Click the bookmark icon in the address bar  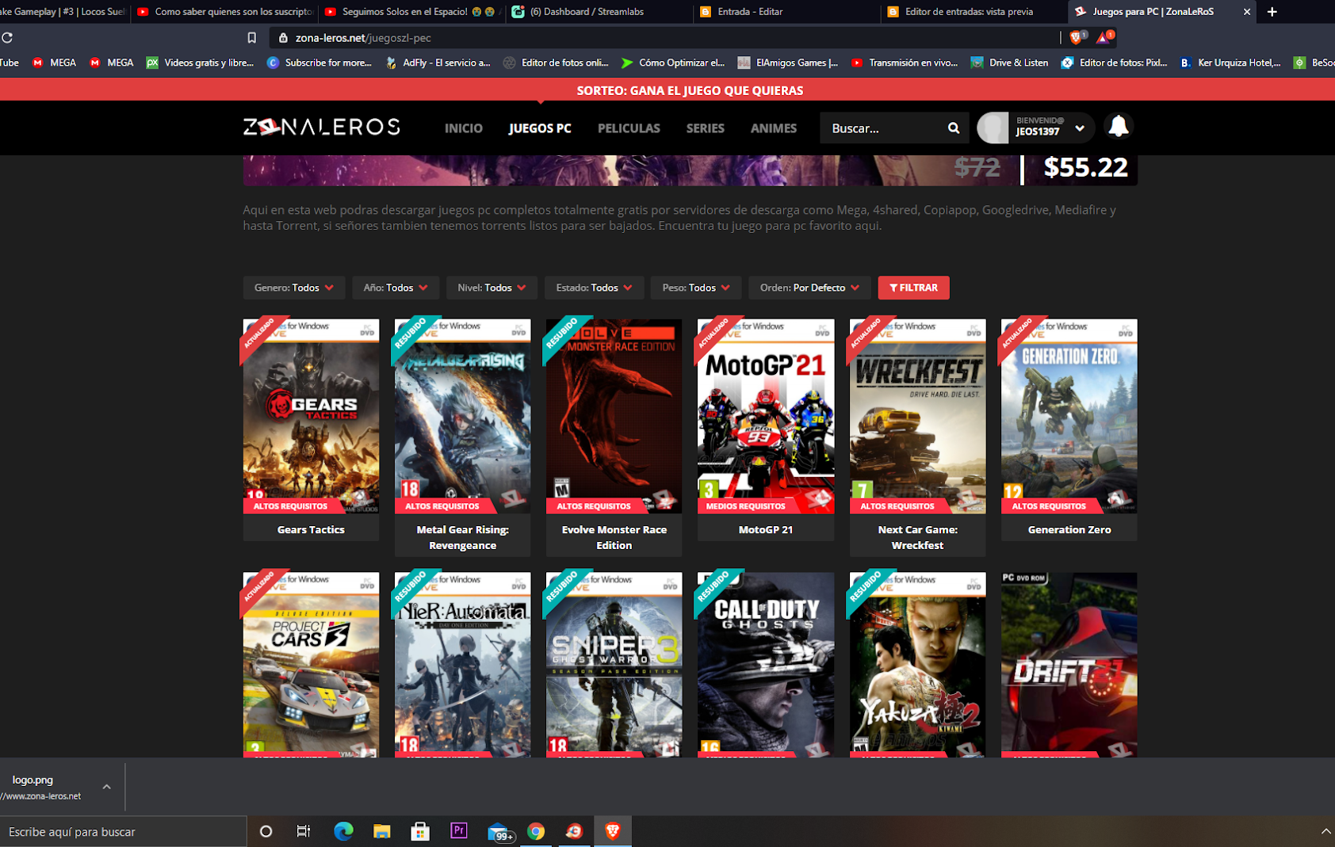pos(251,36)
